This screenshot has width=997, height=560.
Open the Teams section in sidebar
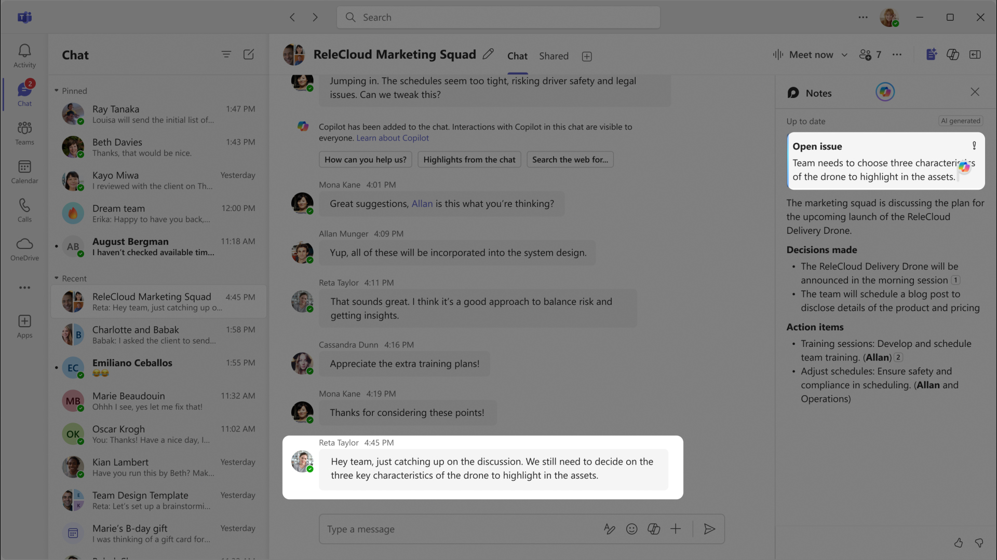click(x=24, y=133)
